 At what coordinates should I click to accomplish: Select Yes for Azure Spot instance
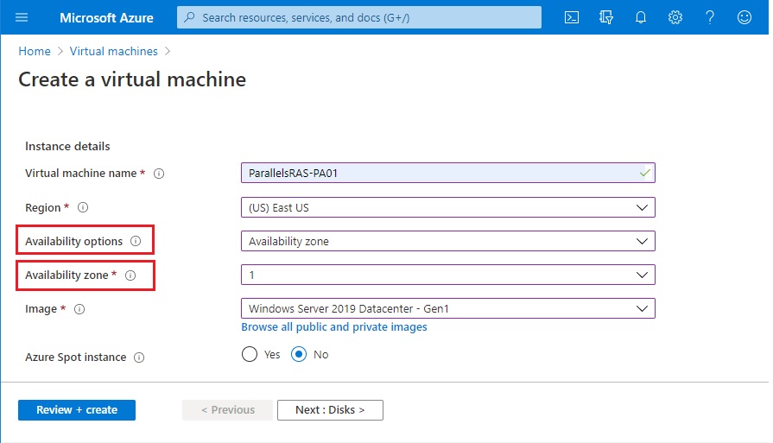tap(250, 354)
